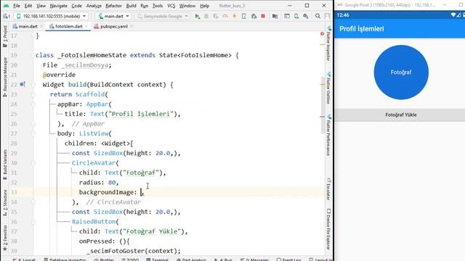Open the Event Log tool window
The width and height of the screenshot is (465, 261).
click(288, 260)
